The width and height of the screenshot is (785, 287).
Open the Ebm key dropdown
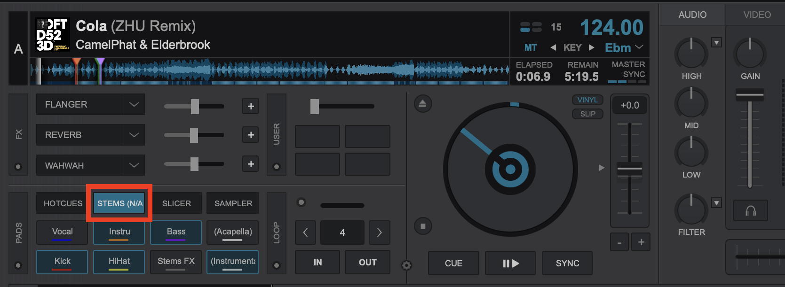(x=639, y=47)
